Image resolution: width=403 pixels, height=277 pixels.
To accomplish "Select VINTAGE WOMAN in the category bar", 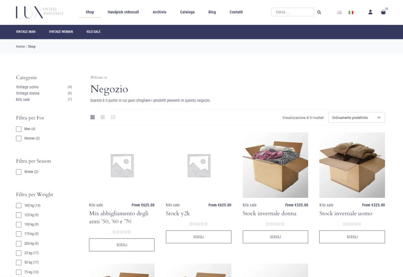I will click(61, 32).
